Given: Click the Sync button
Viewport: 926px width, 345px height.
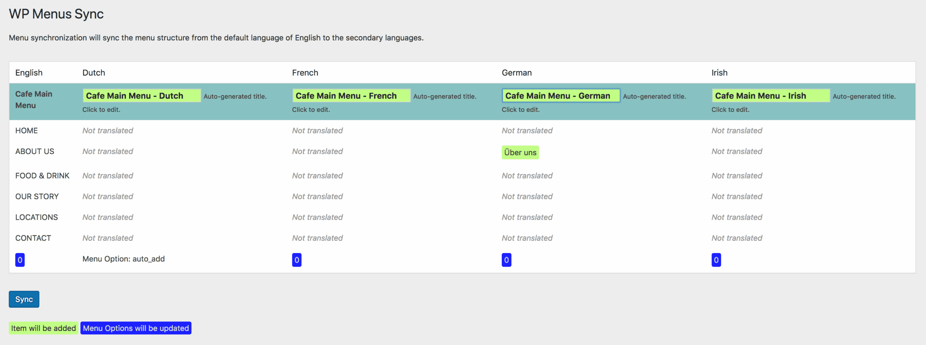Looking at the screenshot, I should [24, 299].
